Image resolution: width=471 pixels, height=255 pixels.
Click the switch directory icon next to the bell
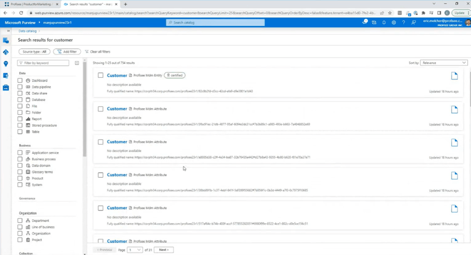pyautogui.click(x=374, y=23)
